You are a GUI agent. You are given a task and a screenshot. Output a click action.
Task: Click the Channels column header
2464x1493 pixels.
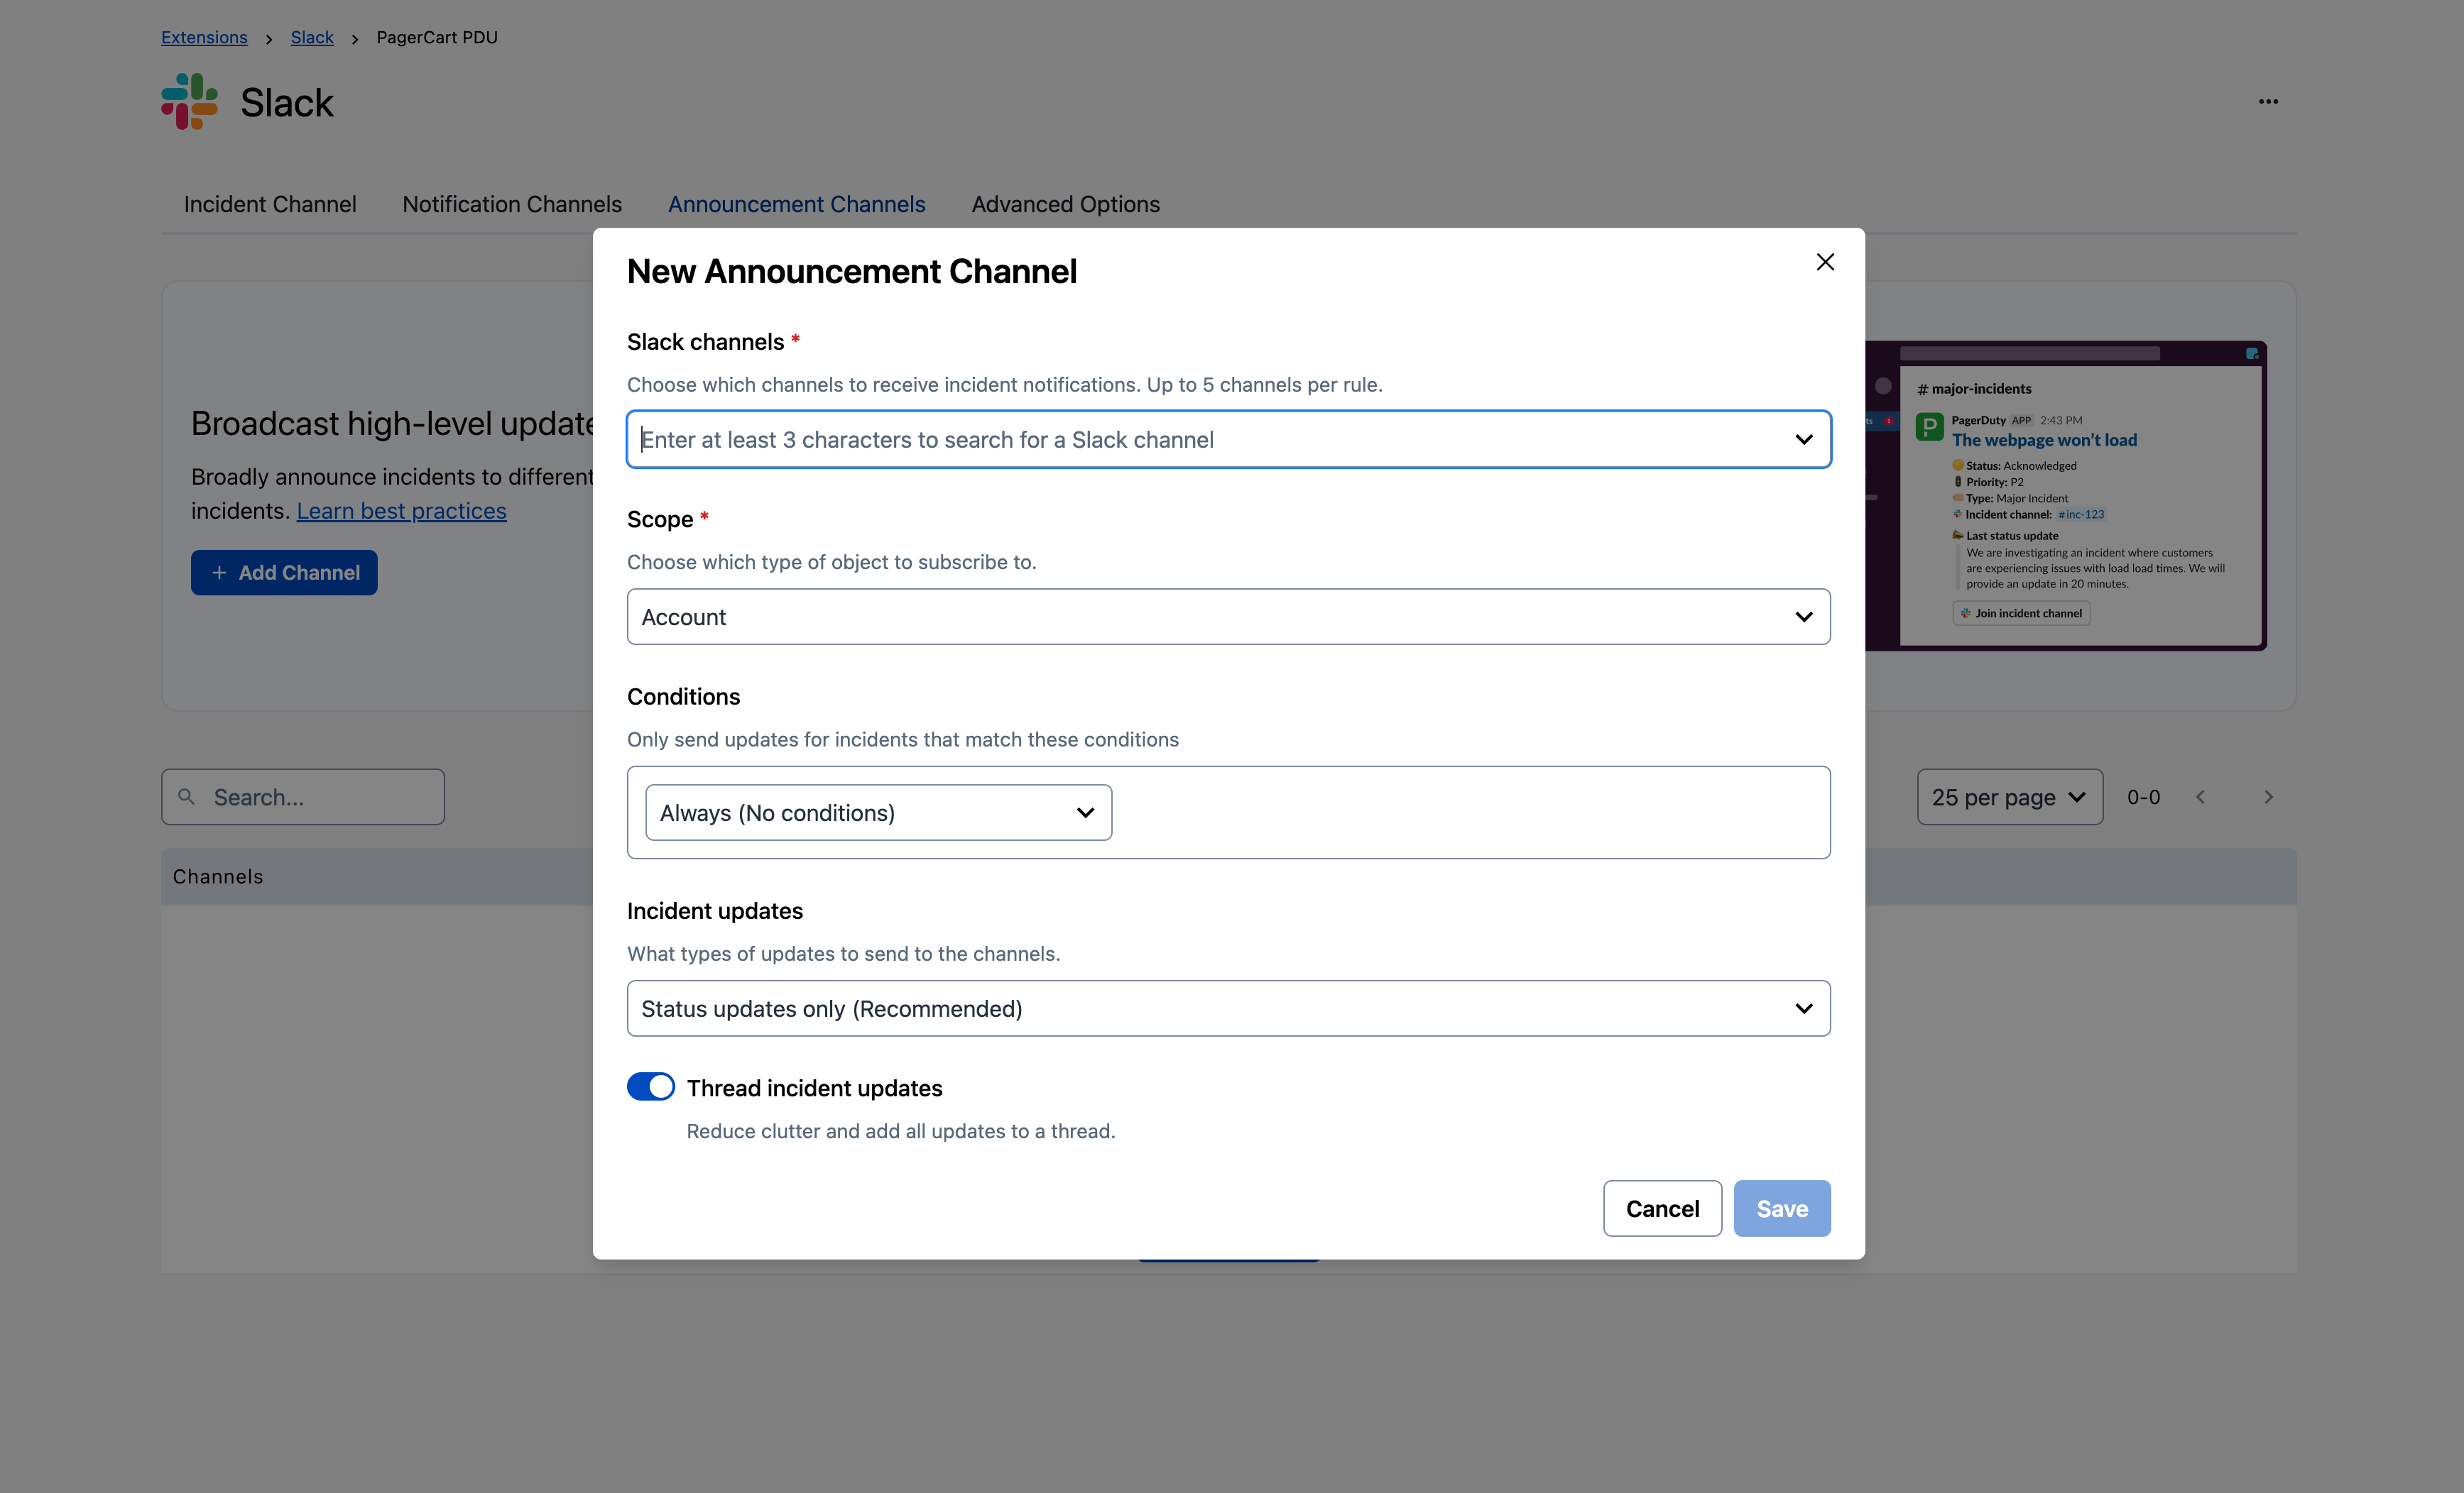coord(218,876)
